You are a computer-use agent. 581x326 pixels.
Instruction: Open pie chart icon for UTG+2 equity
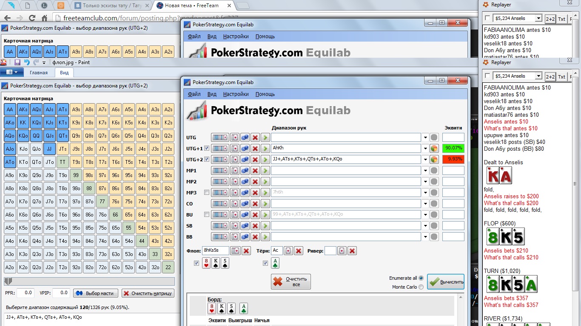pos(434,160)
